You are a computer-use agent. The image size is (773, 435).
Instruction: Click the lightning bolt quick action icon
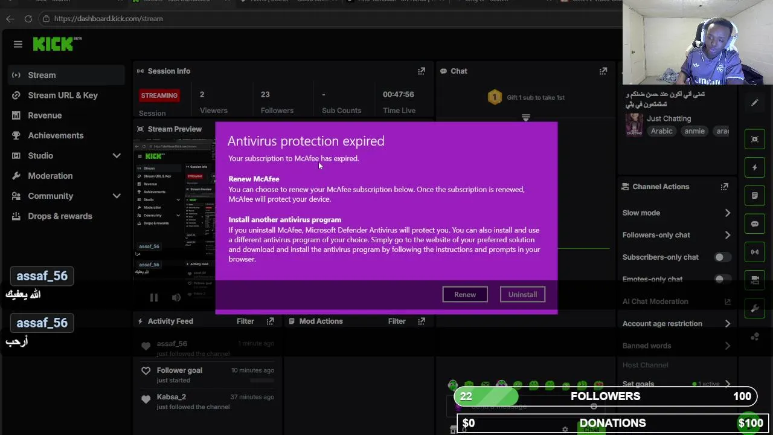[755, 167]
